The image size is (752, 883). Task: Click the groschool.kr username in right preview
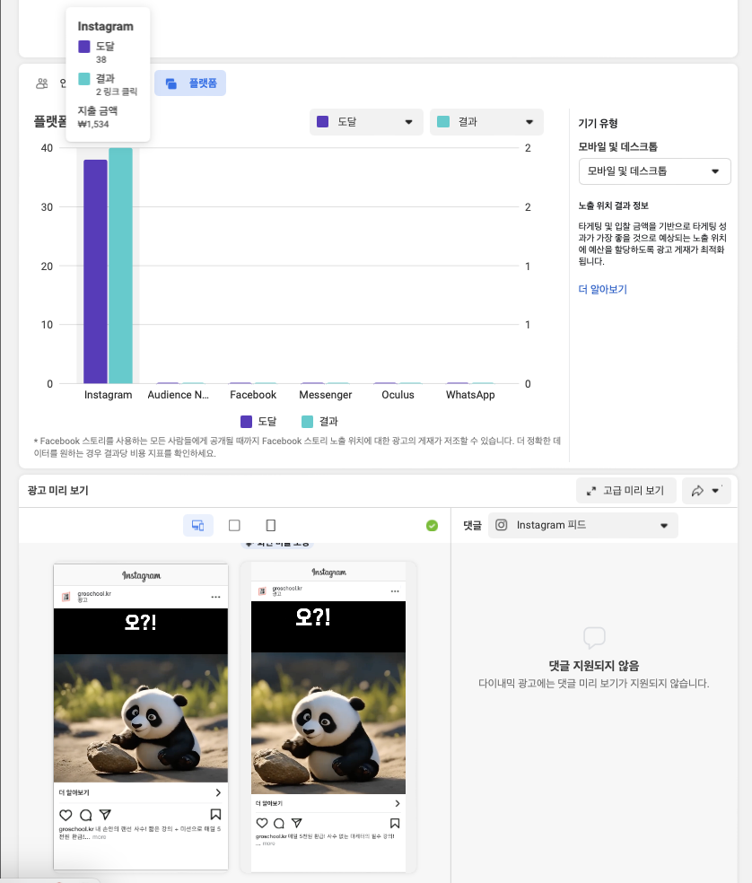coord(287,588)
